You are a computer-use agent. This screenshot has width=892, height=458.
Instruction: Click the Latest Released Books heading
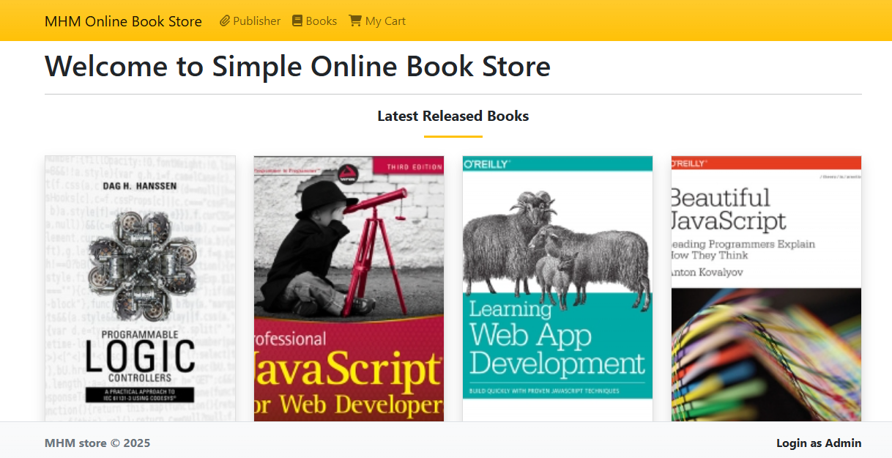[453, 116]
